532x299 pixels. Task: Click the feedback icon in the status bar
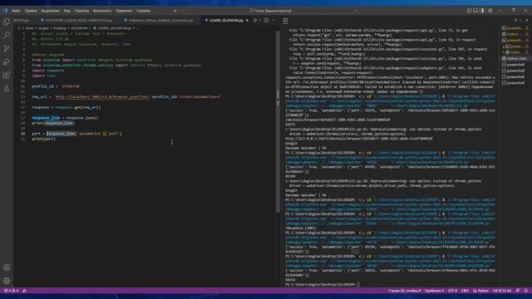coord(518,291)
